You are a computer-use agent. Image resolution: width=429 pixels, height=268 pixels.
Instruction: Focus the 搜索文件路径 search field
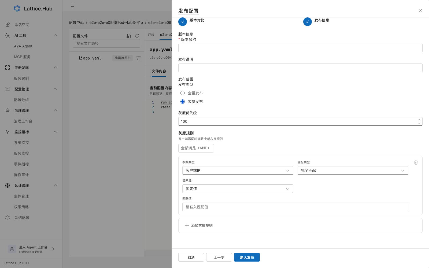(x=106, y=43)
